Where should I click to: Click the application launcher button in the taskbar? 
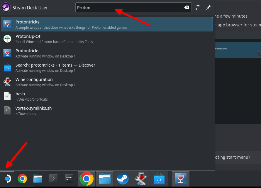7,178
